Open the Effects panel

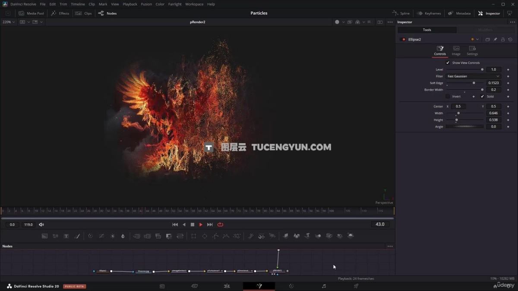[60, 13]
